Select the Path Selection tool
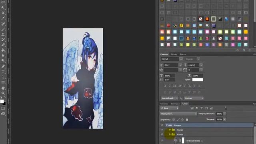The image size is (256, 144). click(3, 77)
